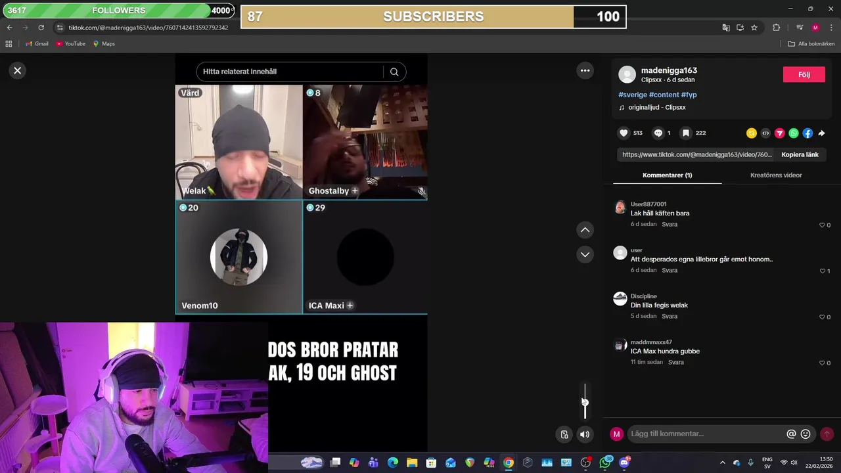Image resolution: width=841 pixels, height=473 pixels.
Task: Open File Explorer from taskbar
Action: point(412,462)
